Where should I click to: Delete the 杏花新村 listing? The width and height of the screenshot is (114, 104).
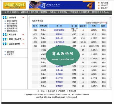coord(104,82)
